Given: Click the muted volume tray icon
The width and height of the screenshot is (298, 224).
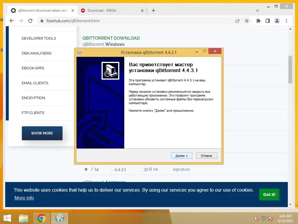Looking at the screenshot, I should tap(257, 218).
